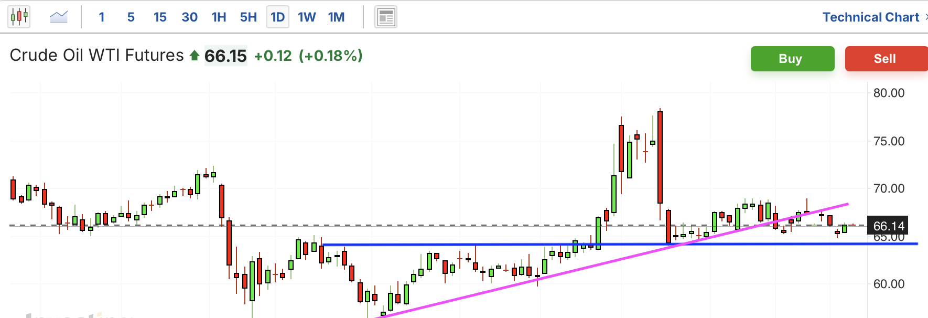
Task: Open the Technical Chart link
Action: (x=871, y=17)
